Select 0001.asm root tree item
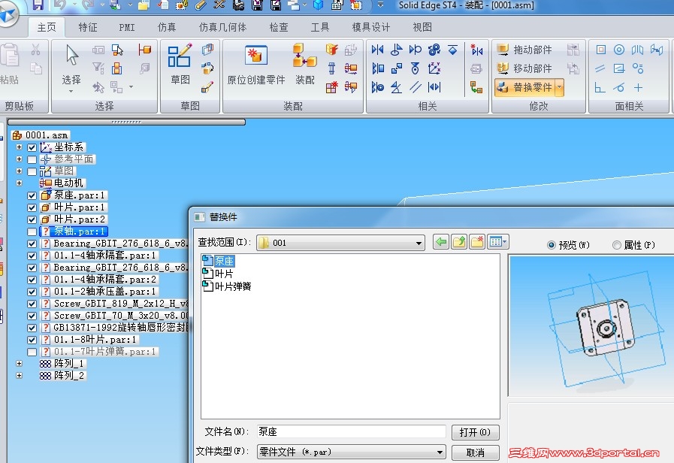674x463 pixels. pos(41,135)
